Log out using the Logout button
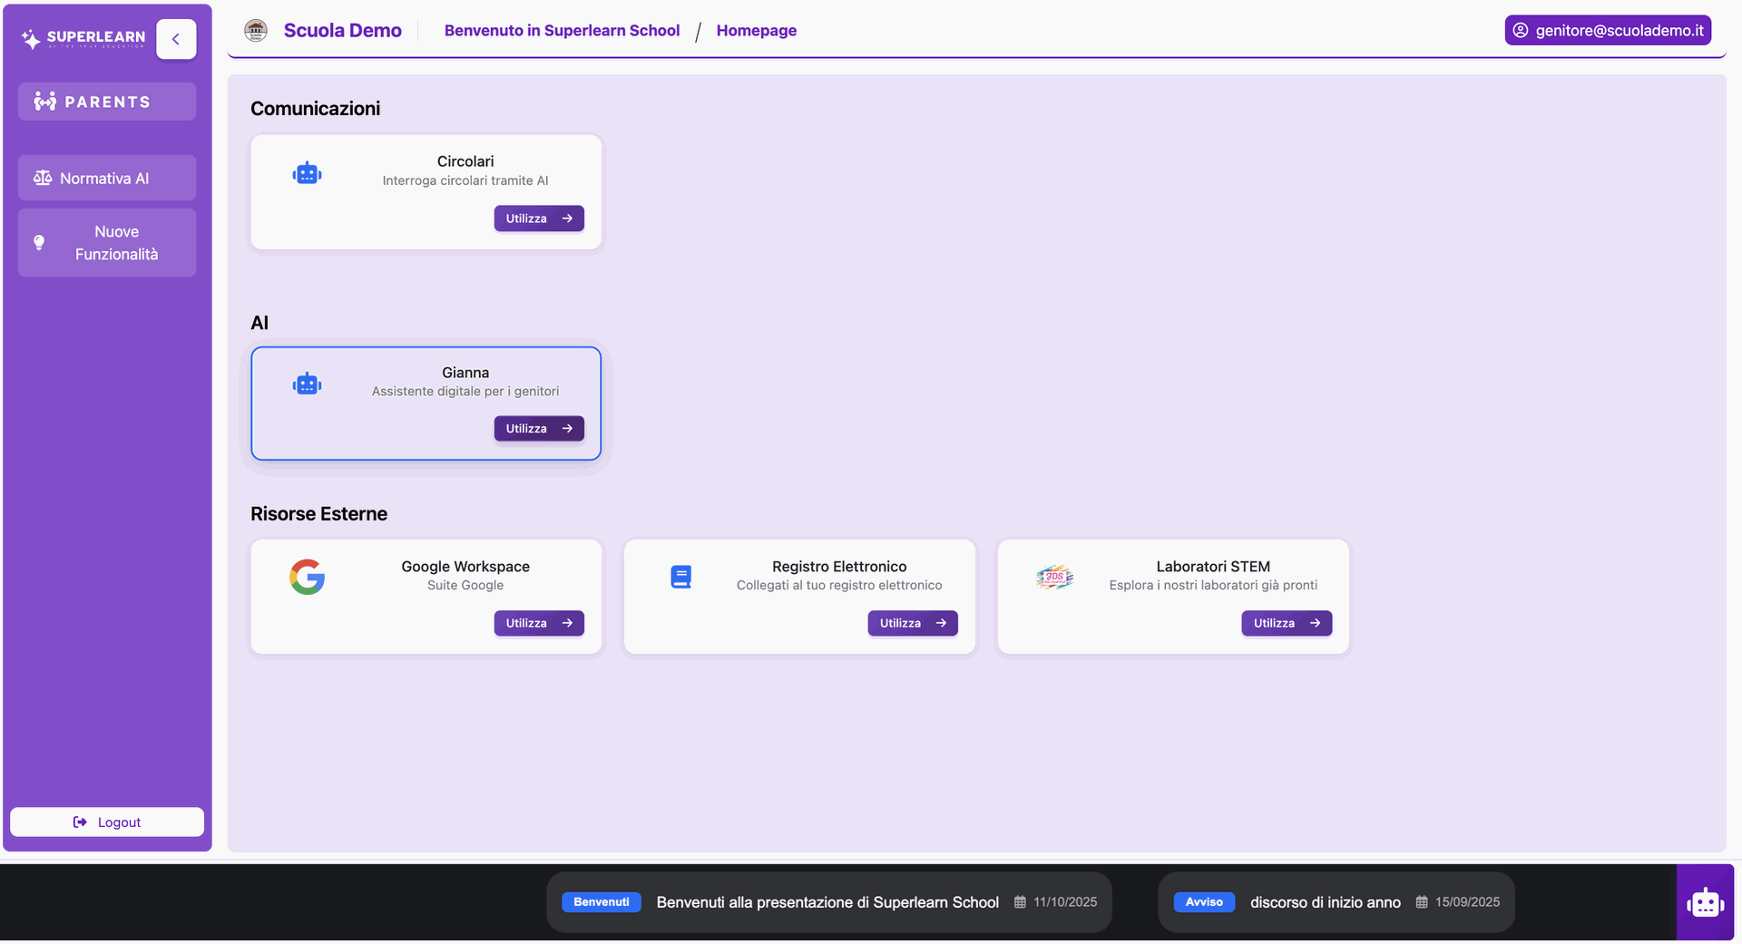 point(107,822)
